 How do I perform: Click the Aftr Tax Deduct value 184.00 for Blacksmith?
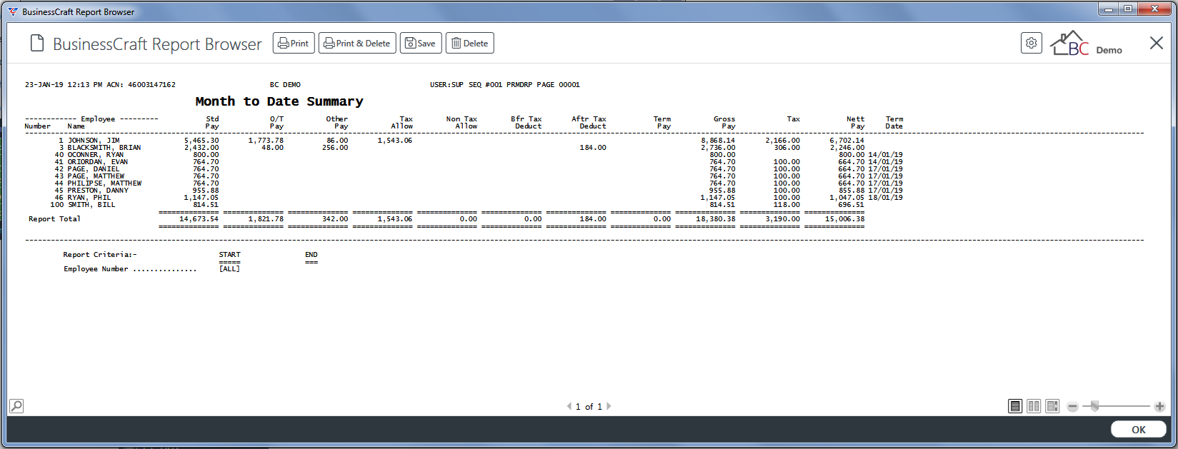(593, 148)
